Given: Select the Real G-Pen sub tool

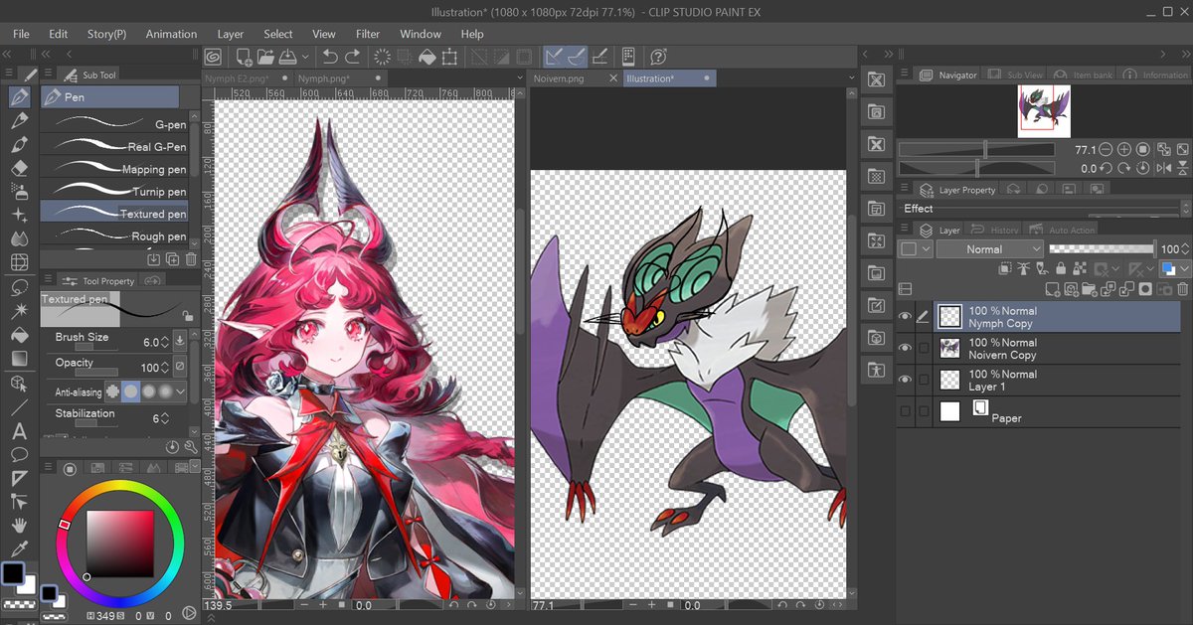Looking at the screenshot, I should tap(114, 146).
